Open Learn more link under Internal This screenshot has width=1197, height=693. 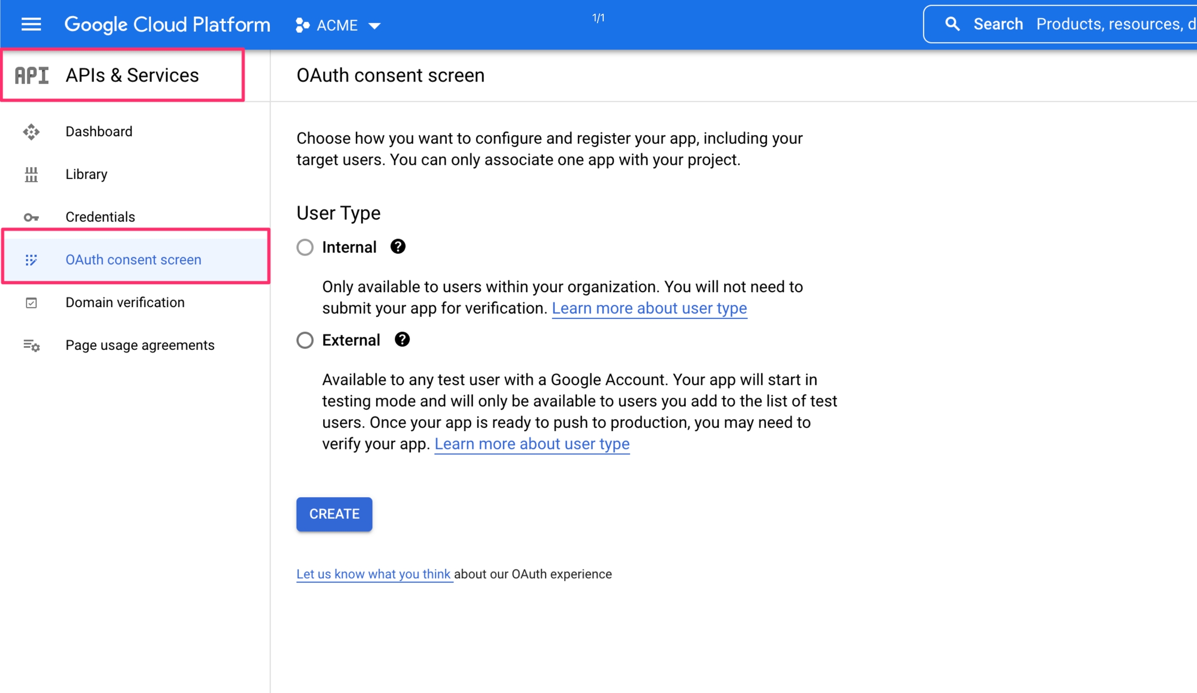pyautogui.click(x=649, y=308)
